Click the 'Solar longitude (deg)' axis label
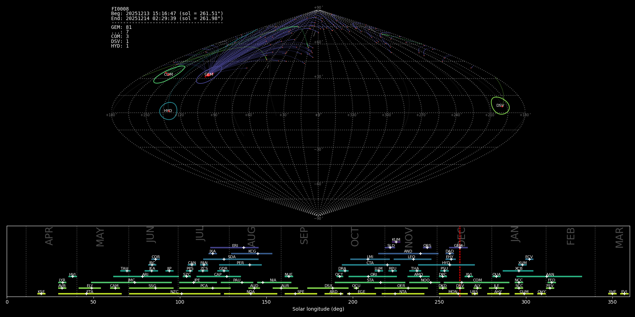This screenshot has width=635, height=317. tap(318, 309)
